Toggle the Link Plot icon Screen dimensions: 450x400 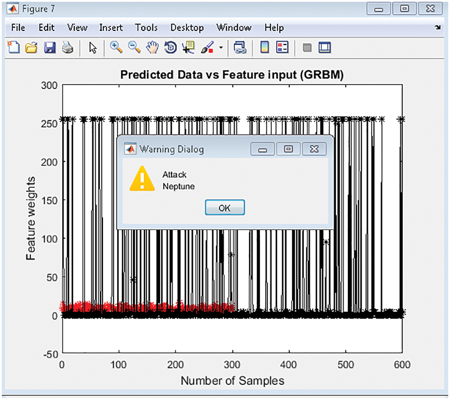click(x=240, y=47)
